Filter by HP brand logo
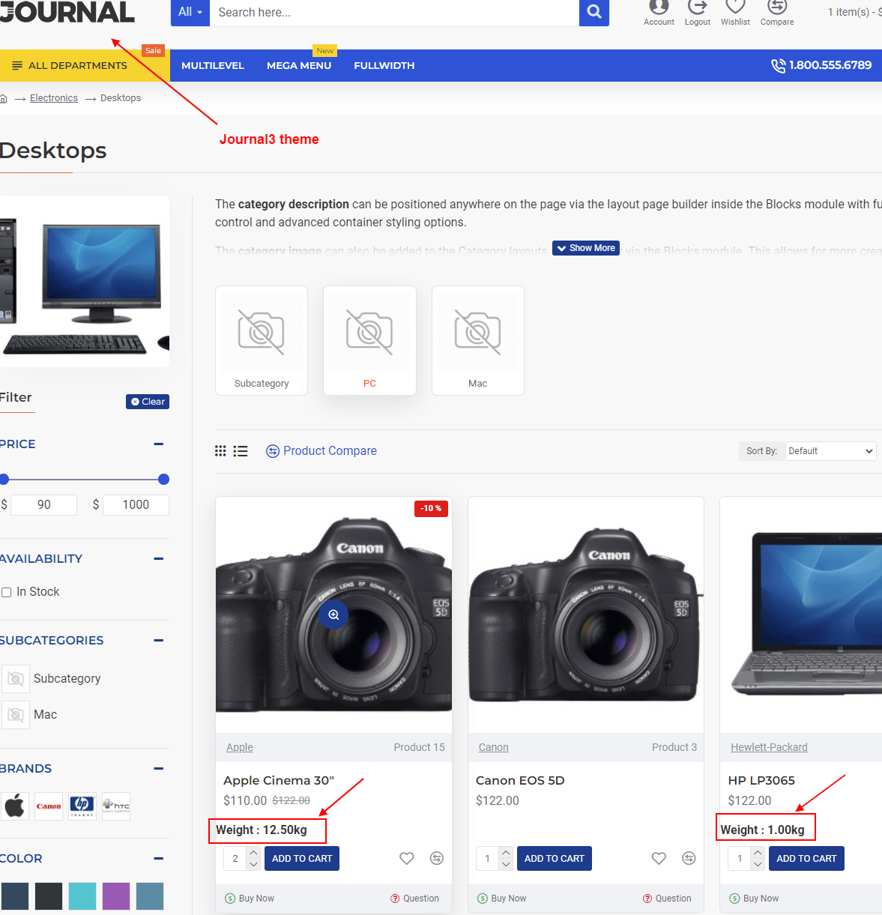This screenshot has height=915, width=882. coord(82,806)
